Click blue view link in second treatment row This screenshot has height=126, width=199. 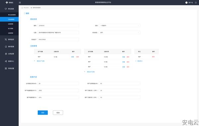124,62
